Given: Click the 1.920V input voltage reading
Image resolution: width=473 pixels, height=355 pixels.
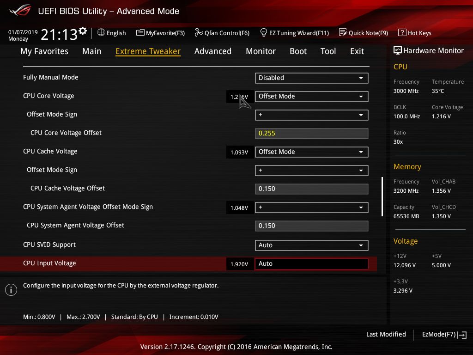Looking at the screenshot, I should coord(240,264).
